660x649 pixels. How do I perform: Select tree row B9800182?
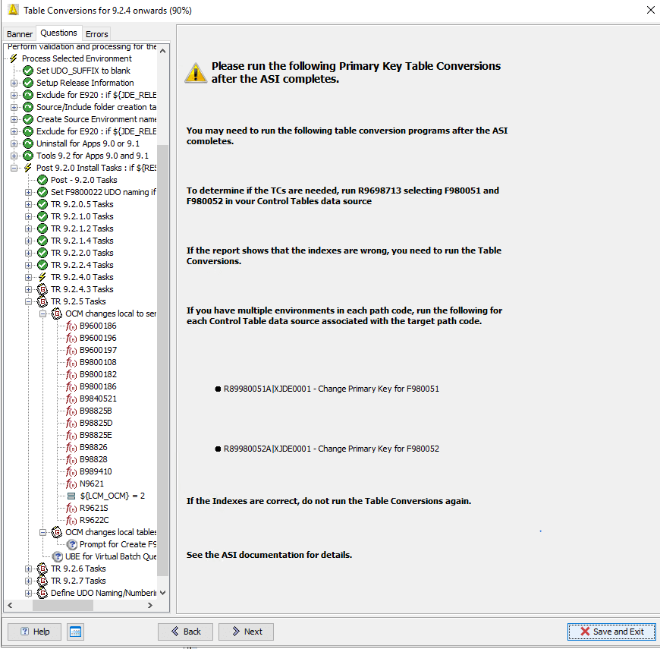coord(98,374)
